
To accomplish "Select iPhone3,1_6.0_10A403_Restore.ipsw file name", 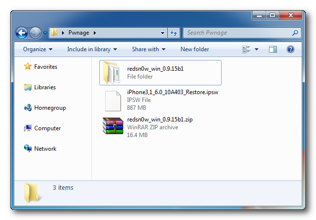I will (173, 92).
